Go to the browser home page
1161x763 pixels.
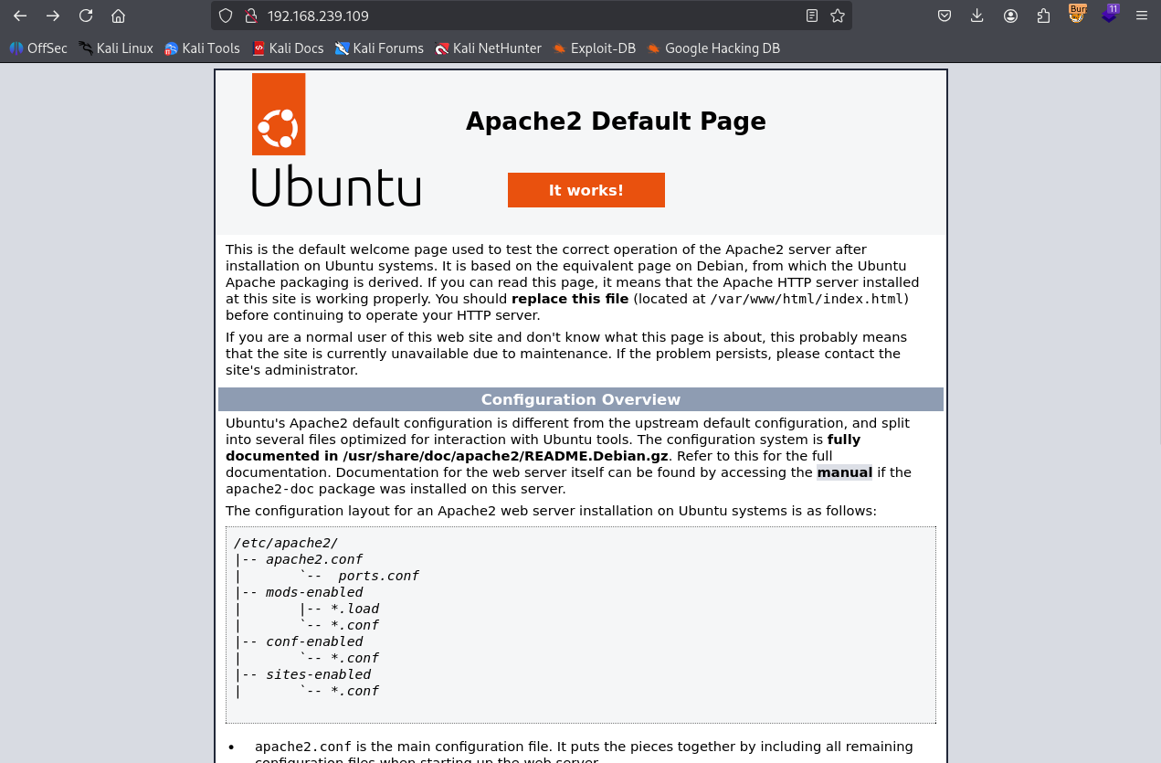click(118, 16)
